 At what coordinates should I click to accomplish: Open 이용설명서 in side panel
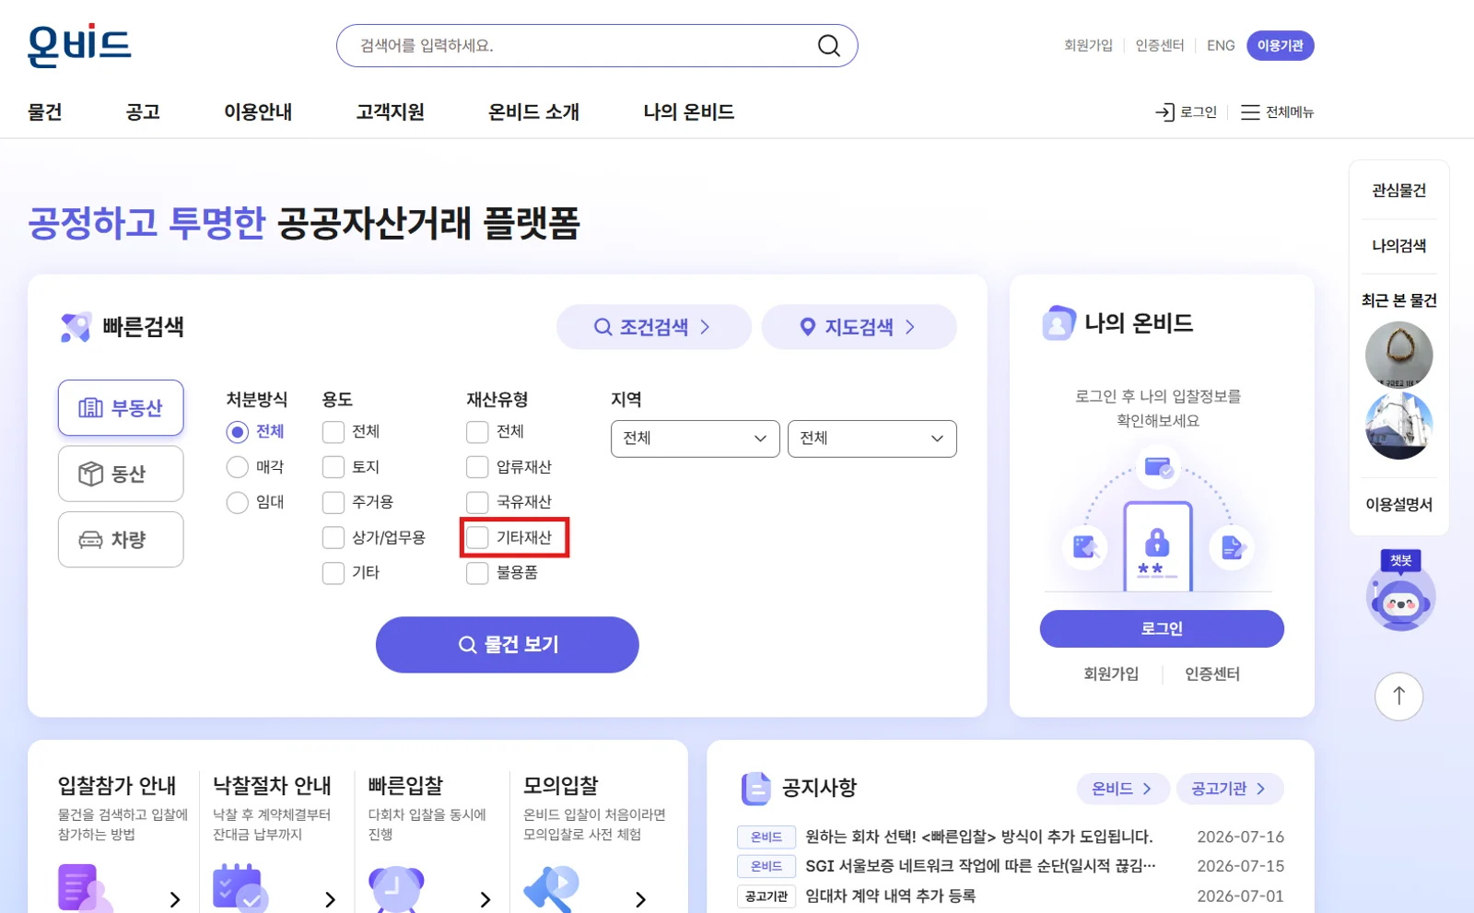pos(1398,504)
